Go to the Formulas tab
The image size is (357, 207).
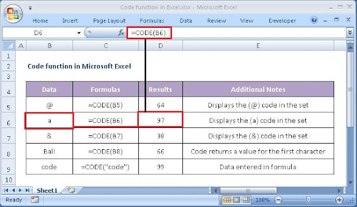coord(152,21)
